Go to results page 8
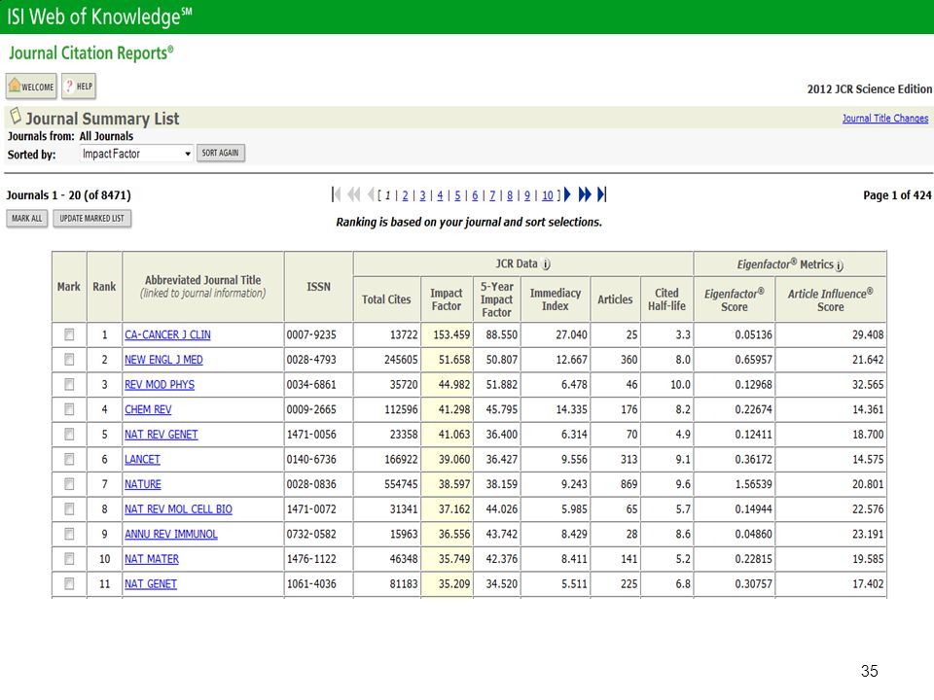 click(509, 195)
